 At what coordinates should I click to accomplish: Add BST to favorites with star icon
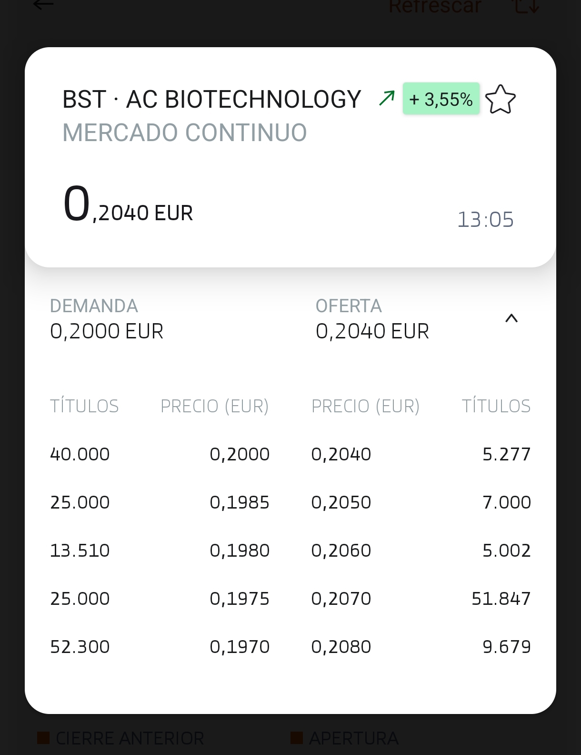click(x=500, y=99)
